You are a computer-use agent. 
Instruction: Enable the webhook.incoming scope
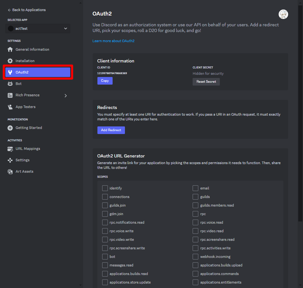coord(195,257)
